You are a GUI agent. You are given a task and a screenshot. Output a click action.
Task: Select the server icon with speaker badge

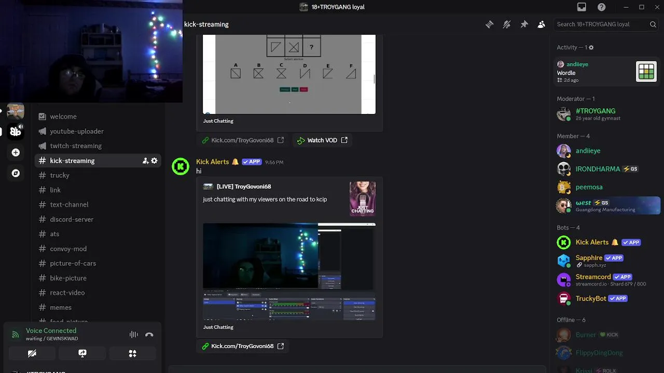16,132
